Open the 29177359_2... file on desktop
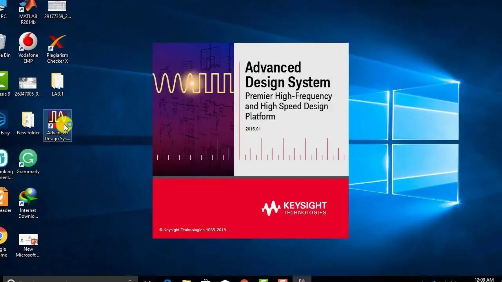This screenshot has width=502, height=282. click(57, 10)
